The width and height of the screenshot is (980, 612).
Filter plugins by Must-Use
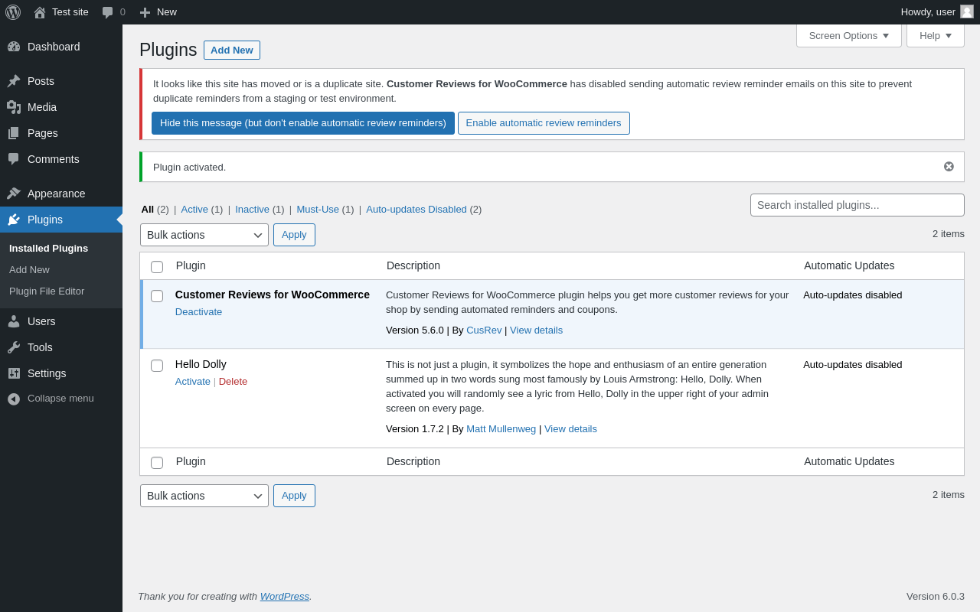point(318,210)
